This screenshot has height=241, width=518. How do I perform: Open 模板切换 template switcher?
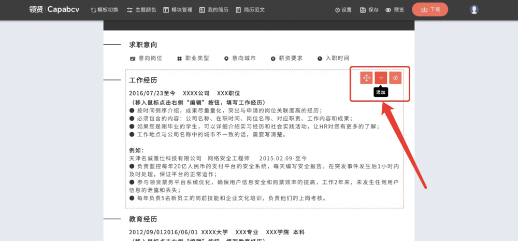pos(105,10)
